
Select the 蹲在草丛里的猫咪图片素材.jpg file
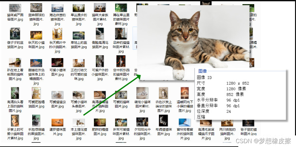pyautogui.click(x=121, y=15)
